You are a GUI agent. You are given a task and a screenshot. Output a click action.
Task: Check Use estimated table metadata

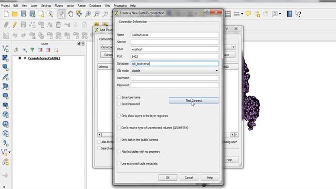(119, 163)
